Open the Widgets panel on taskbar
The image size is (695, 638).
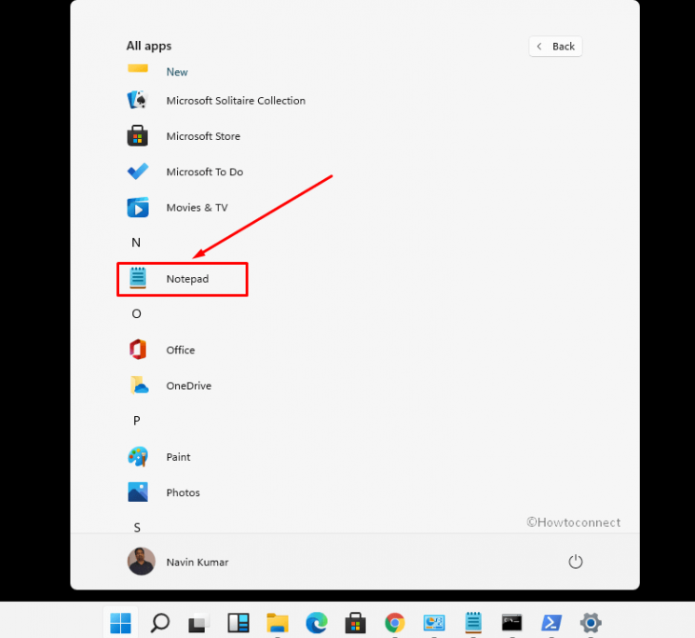[x=238, y=623]
